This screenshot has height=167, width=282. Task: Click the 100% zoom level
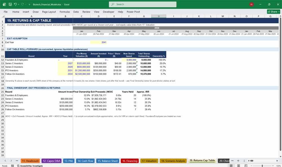click(x=278, y=166)
